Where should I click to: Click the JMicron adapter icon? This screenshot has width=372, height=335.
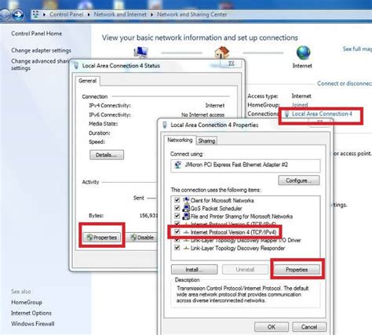coord(178,165)
